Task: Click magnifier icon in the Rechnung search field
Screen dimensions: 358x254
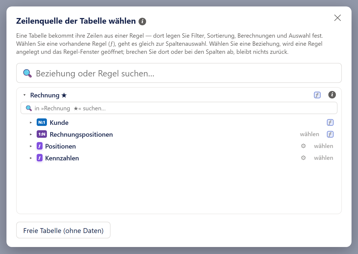Action: (29, 108)
